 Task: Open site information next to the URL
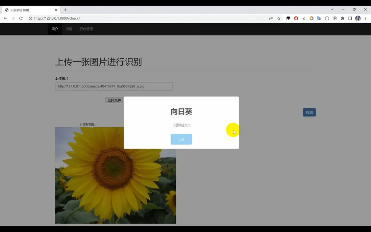pyautogui.click(x=30, y=18)
